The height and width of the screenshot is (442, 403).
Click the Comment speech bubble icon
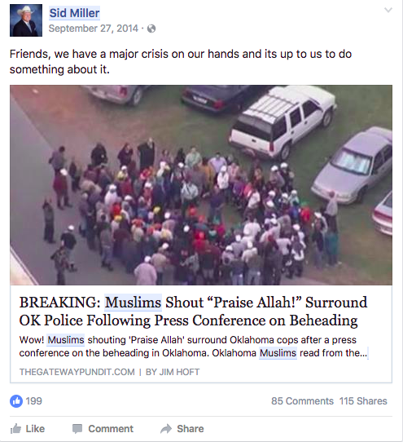(77, 429)
